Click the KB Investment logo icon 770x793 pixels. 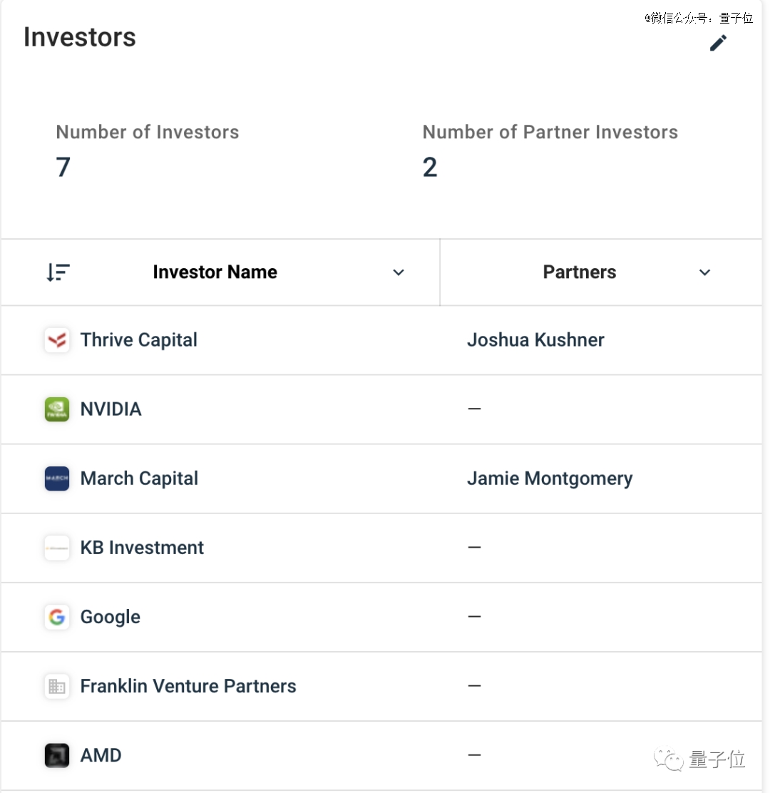(57, 548)
